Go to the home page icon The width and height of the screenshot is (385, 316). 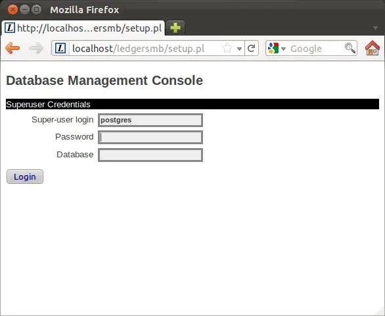tap(373, 48)
